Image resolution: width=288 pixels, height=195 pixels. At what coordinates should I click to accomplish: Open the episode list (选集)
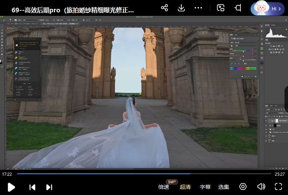pyautogui.click(x=224, y=187)
